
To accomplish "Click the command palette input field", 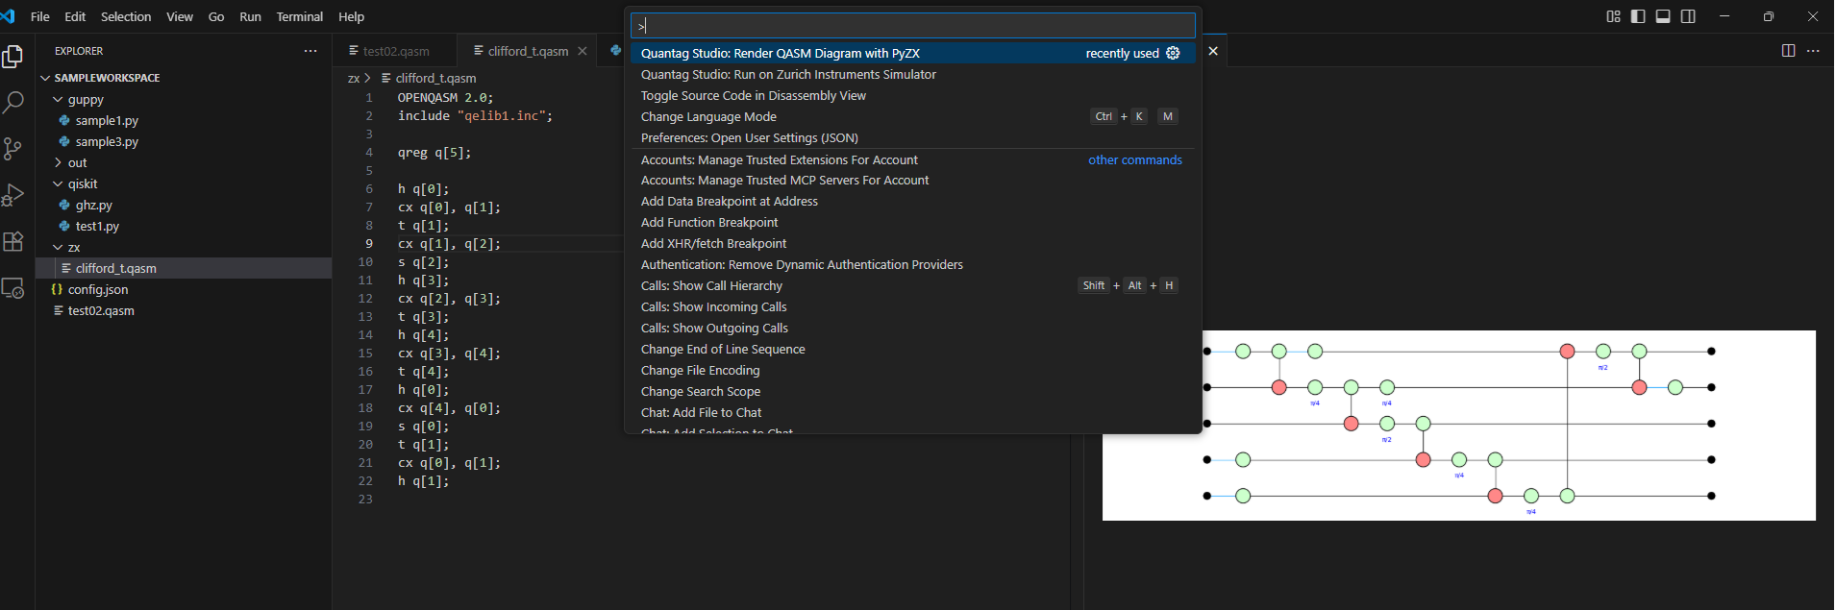I will point(911,26).
